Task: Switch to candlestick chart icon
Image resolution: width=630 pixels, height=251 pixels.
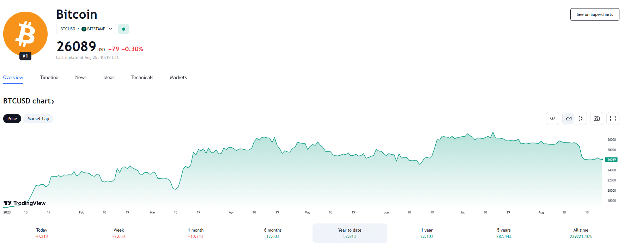Action: (580, 119)
